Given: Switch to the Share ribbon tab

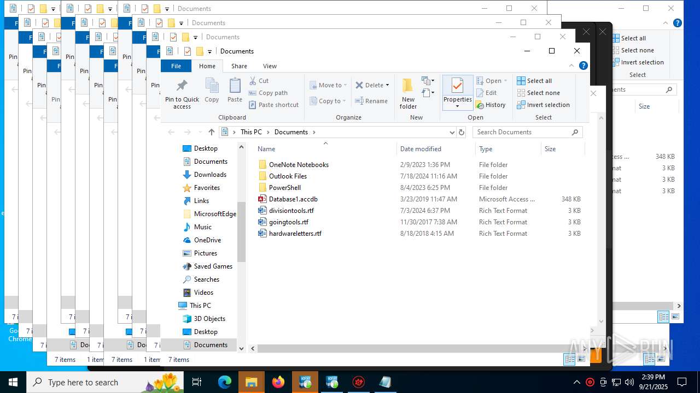Looking at the screenshot, I should tap(239, 66).
